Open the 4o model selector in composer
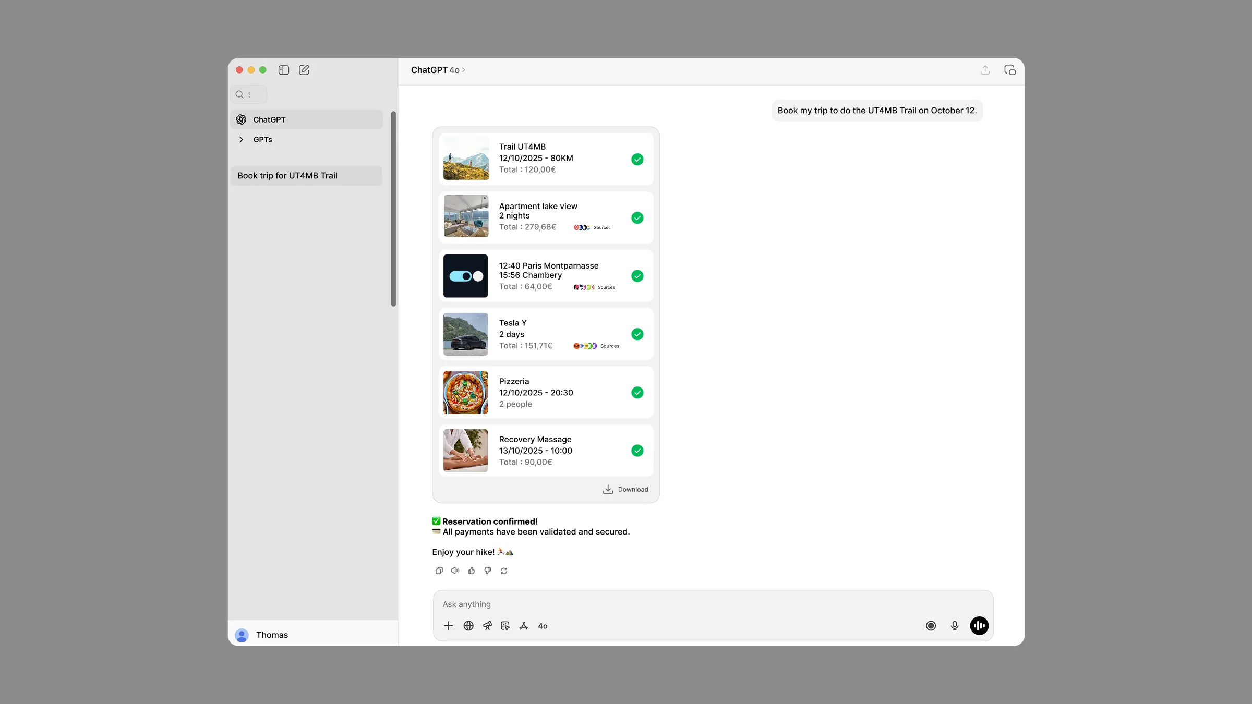Screen dimensions: 1252x704 543,626
